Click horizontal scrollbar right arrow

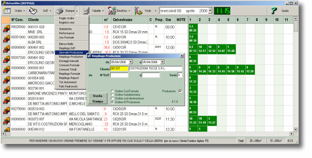click(x=292, y=134)
